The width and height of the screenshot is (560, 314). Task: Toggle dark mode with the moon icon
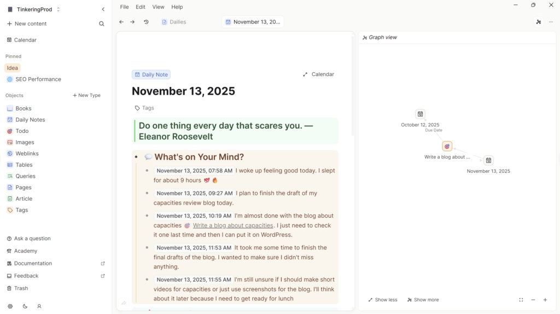[x=25, y=306]
